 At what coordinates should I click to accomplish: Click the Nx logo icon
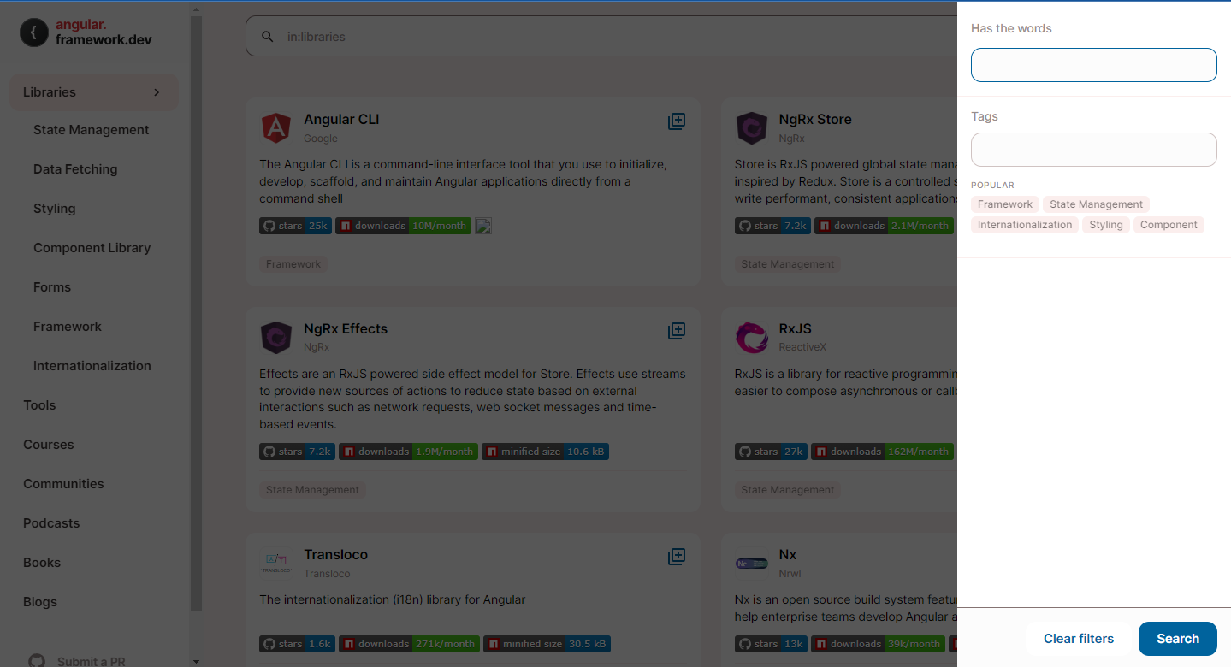pos(751,564)
